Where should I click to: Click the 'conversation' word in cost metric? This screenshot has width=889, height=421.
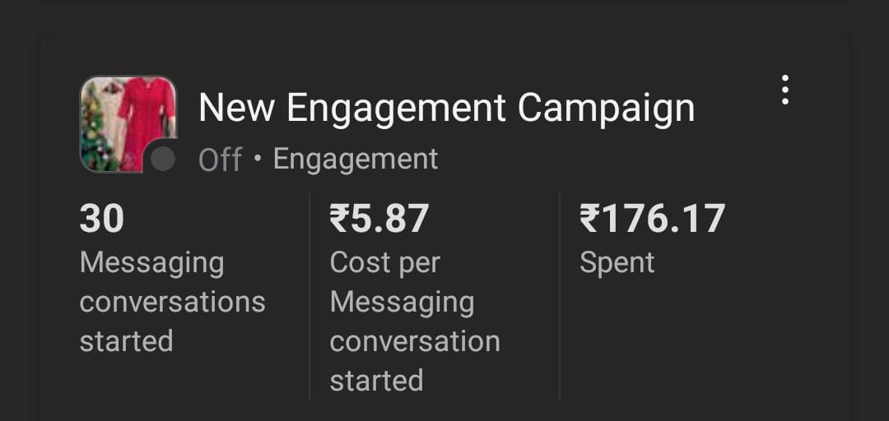(x=415, y=342)
